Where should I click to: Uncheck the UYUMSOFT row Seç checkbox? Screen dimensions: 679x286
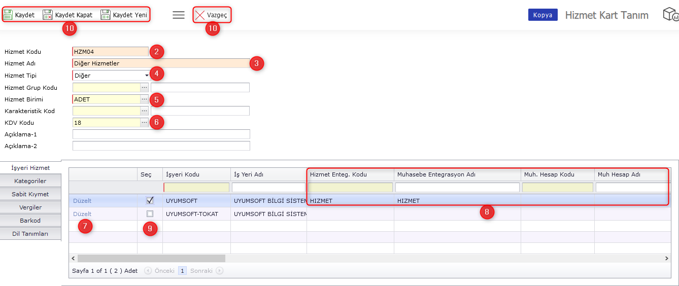click(150, 200)
